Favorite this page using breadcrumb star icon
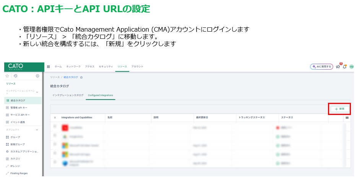Viewport: 362px width, 190px height. 81,77
